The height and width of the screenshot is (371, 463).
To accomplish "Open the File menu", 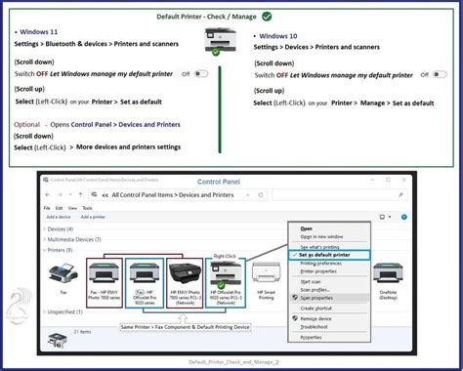I will 47,208.
